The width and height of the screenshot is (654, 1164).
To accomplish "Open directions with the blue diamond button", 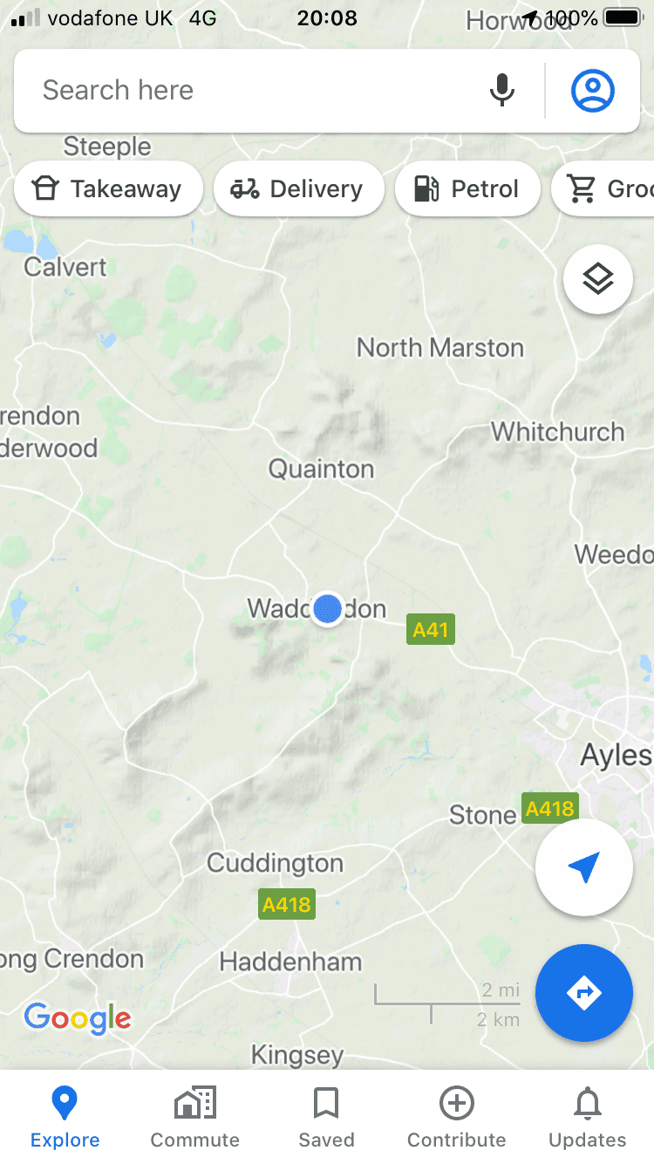I will (x=584, y=993).
